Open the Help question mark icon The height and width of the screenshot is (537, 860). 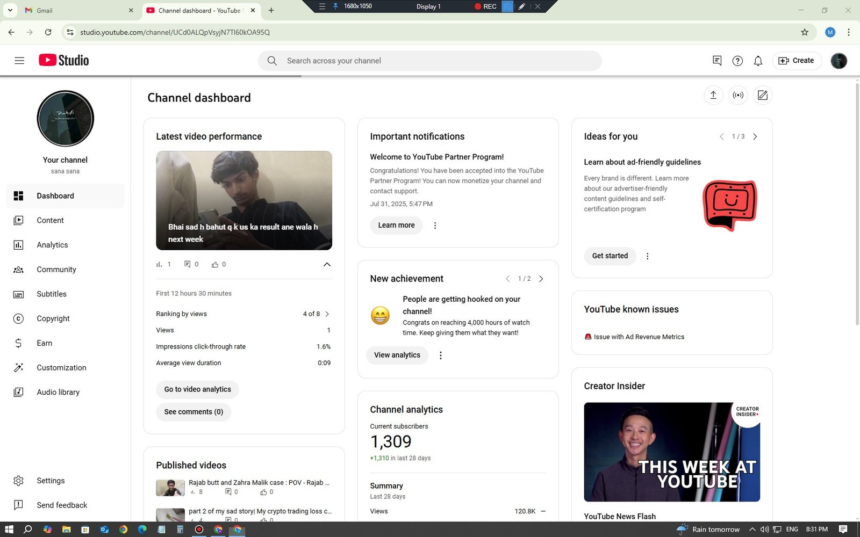(737, 61)
